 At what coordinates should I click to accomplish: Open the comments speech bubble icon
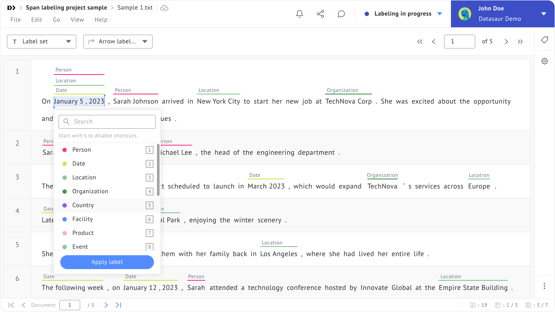coord(341,14)
